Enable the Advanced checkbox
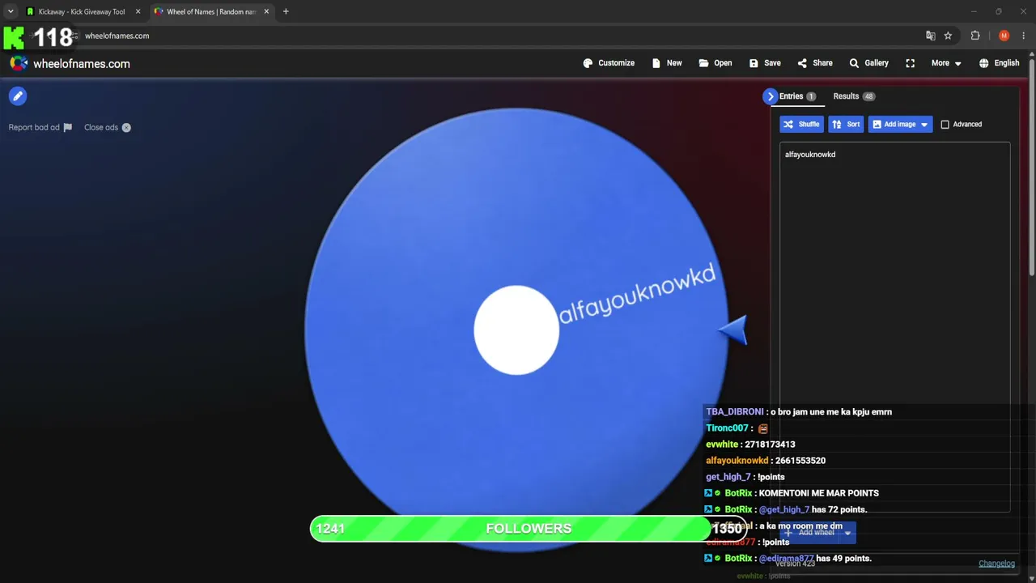The height and width of the screenshot is (583, 1036). [945, 125]
